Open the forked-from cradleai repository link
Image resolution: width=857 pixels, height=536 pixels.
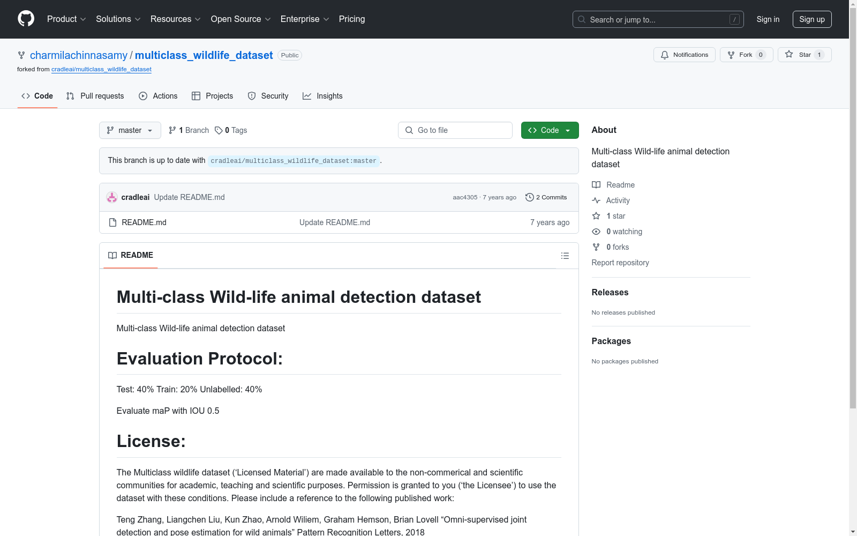[x=101, y=69]
